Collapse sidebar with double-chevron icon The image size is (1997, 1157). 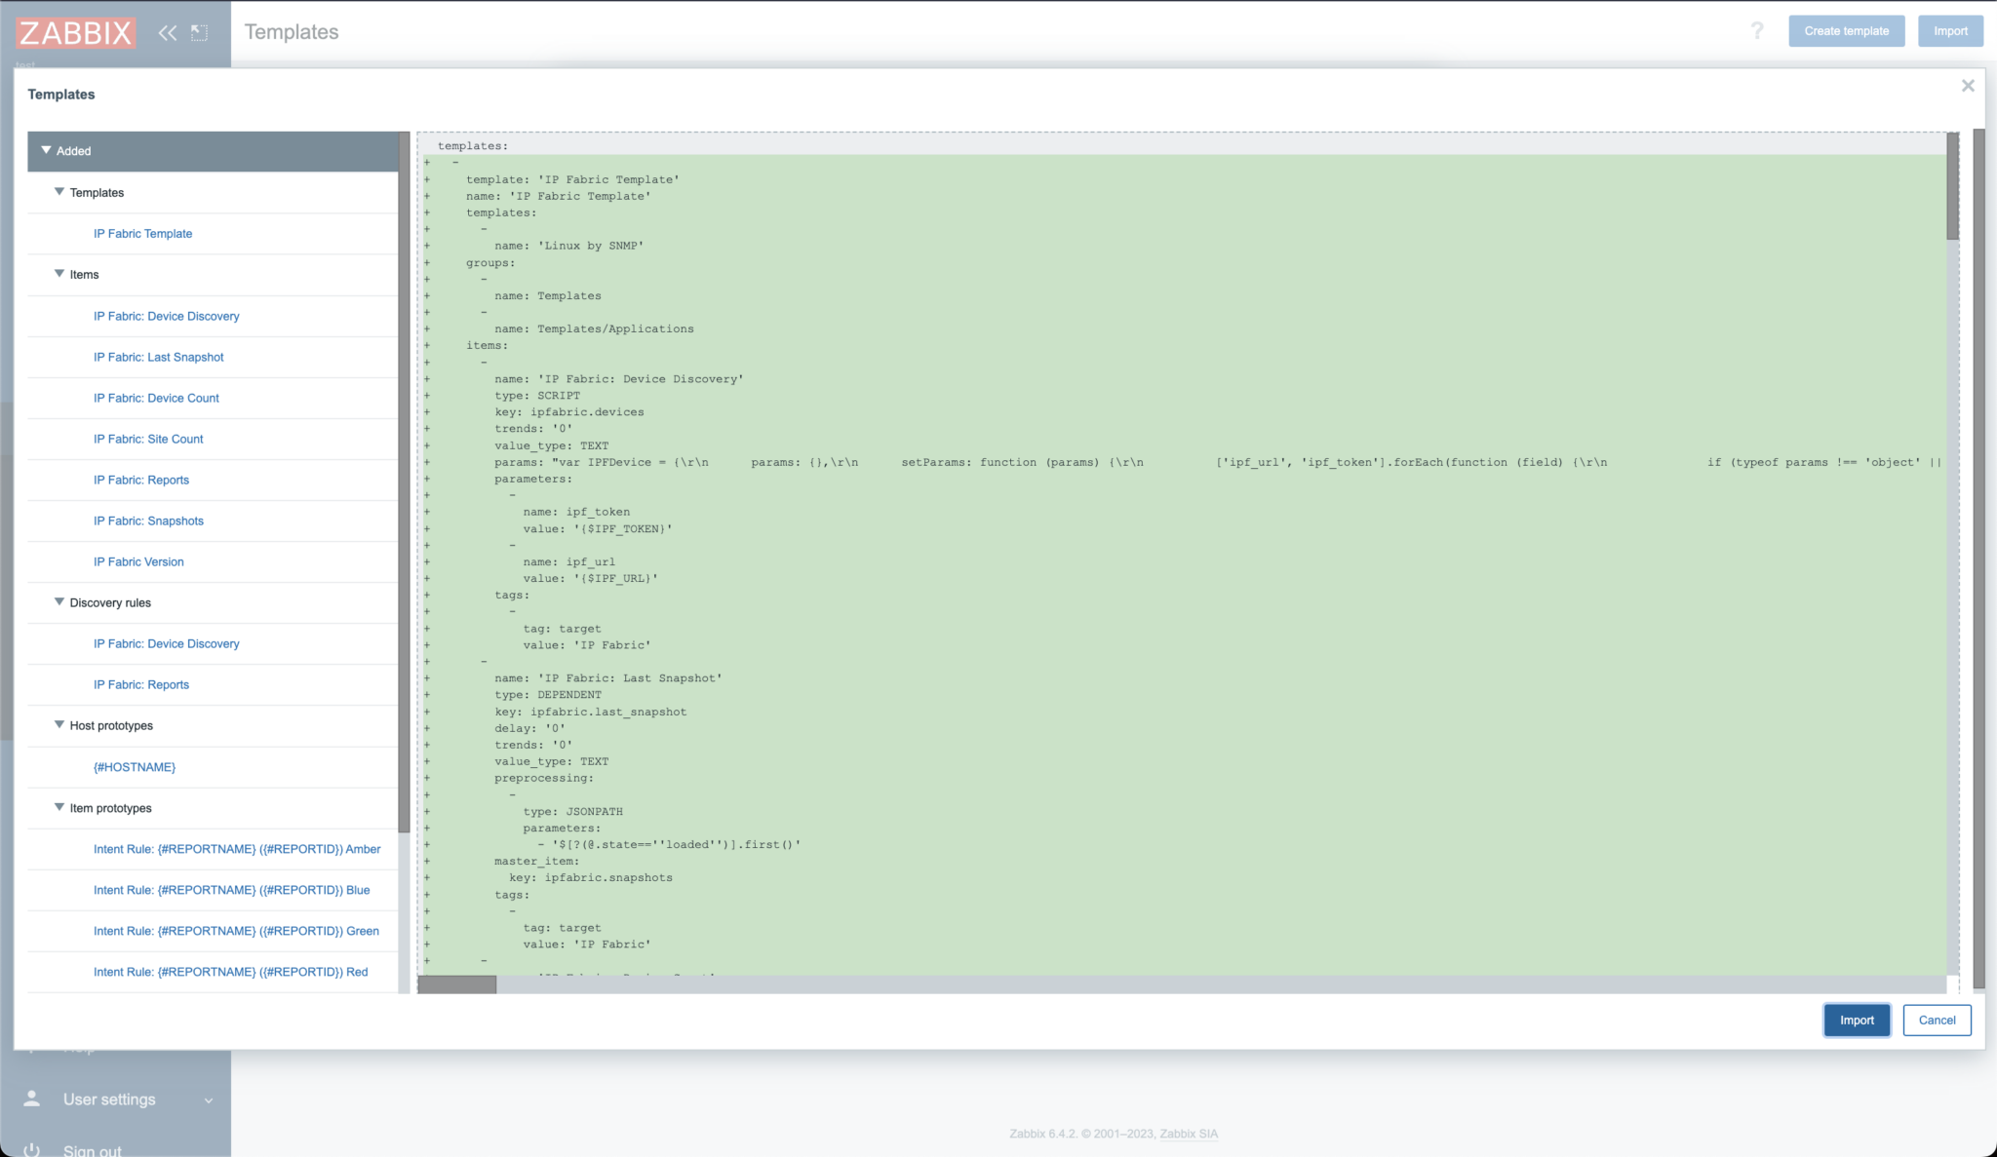coord(168,32)
